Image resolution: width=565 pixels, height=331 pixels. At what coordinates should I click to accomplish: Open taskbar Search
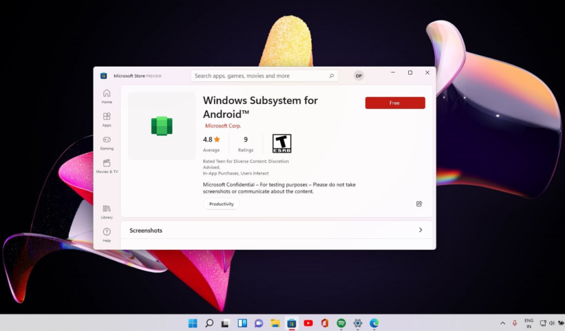209,323
